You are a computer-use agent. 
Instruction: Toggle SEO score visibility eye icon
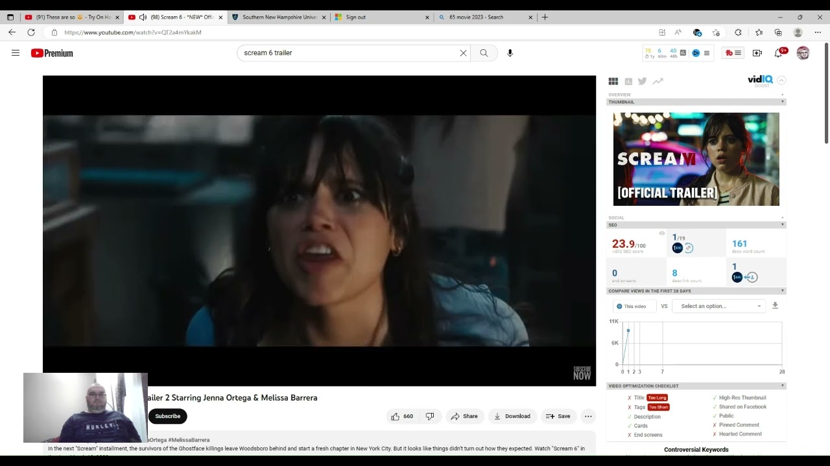[662, 234]
